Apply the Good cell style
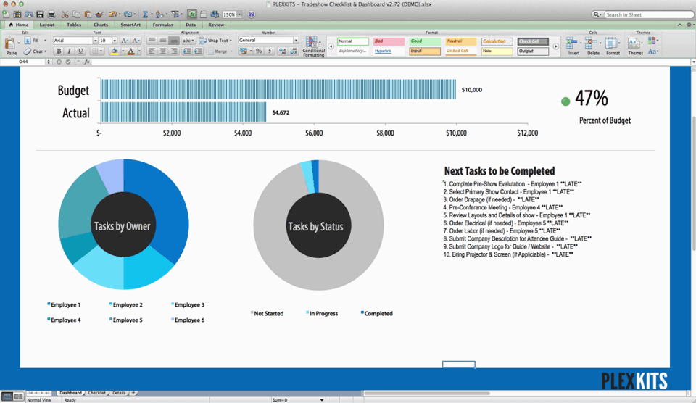This screenshot has height=403, width=696. [423, 41]
